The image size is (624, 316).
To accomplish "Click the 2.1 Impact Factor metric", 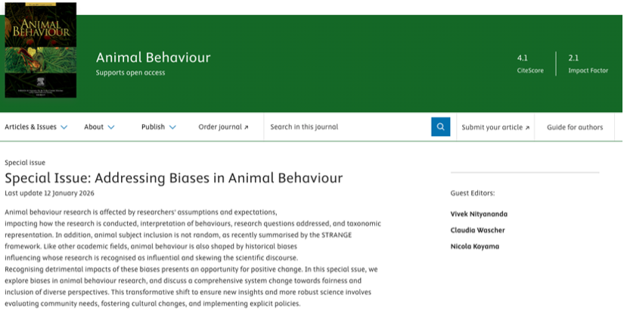I will tap(588, 64).
